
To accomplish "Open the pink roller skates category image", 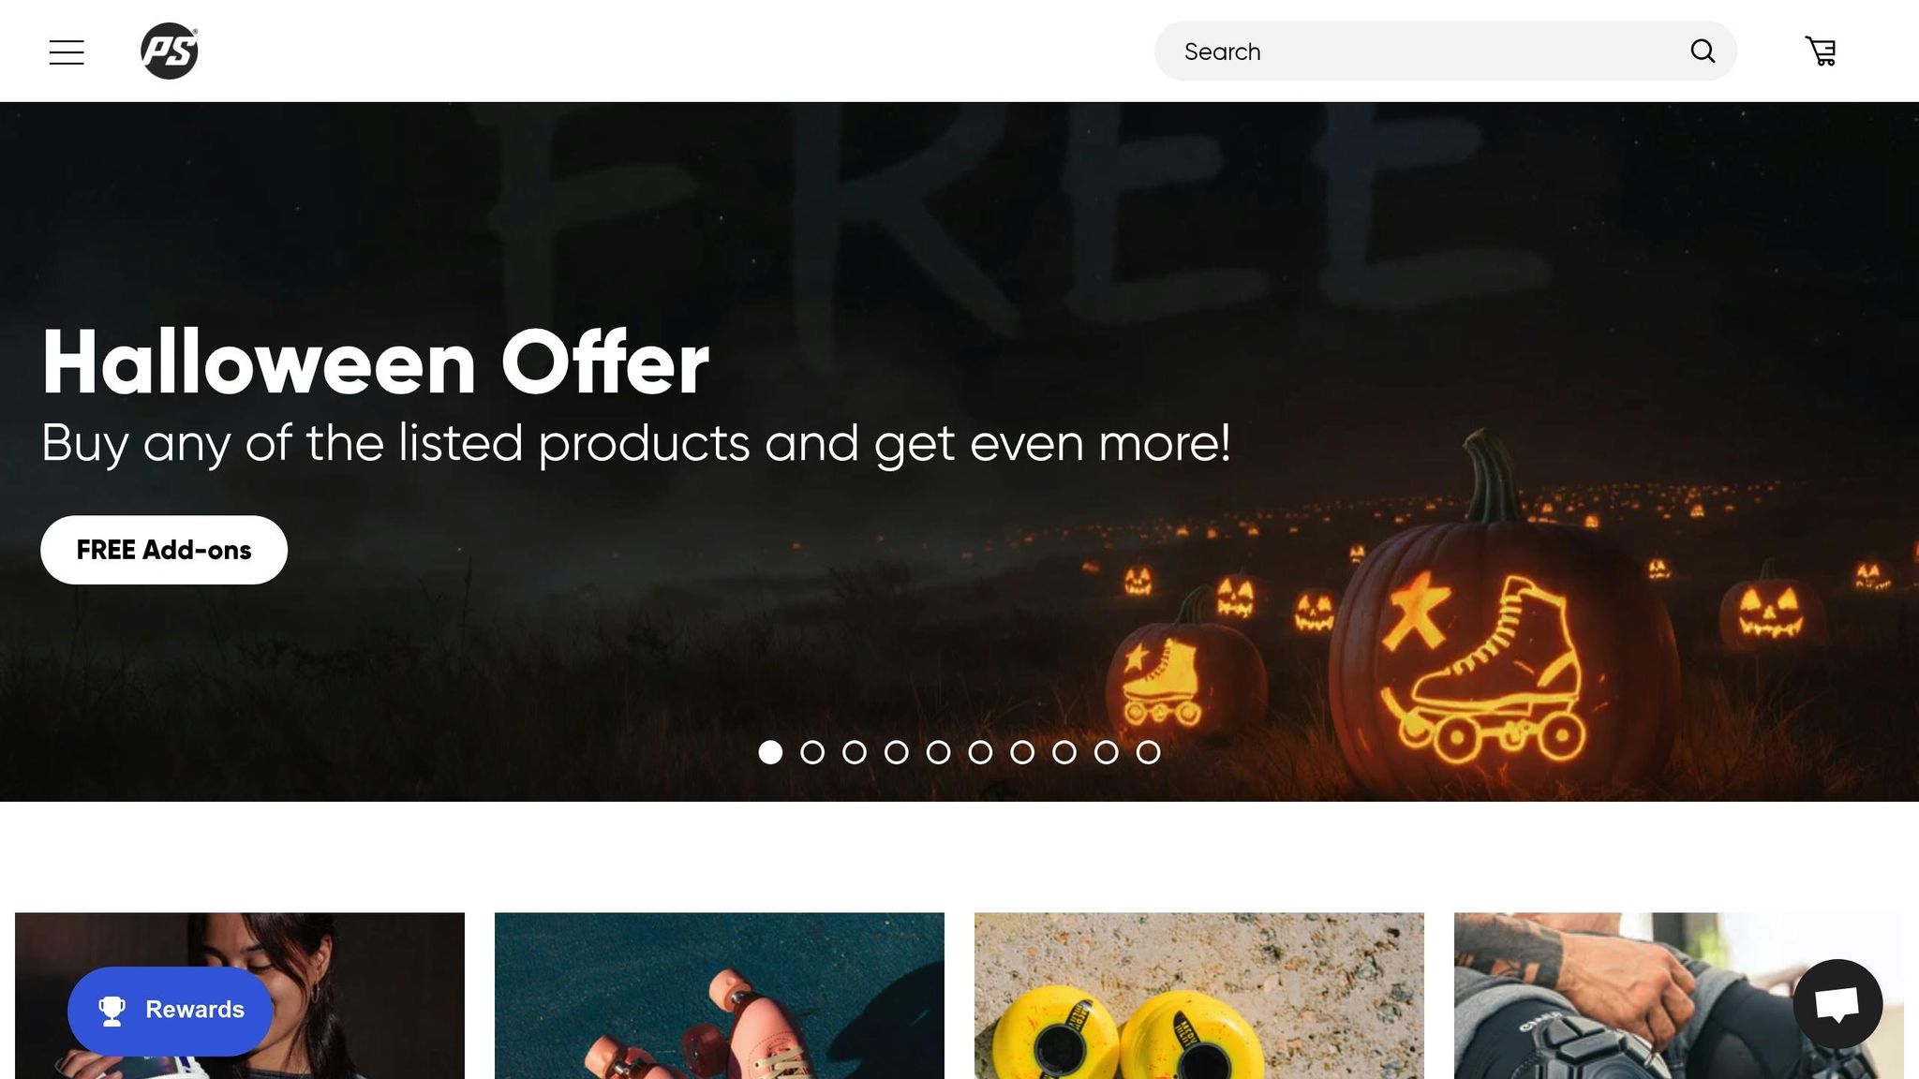I will pyautogui.click(x=720, y=996).
